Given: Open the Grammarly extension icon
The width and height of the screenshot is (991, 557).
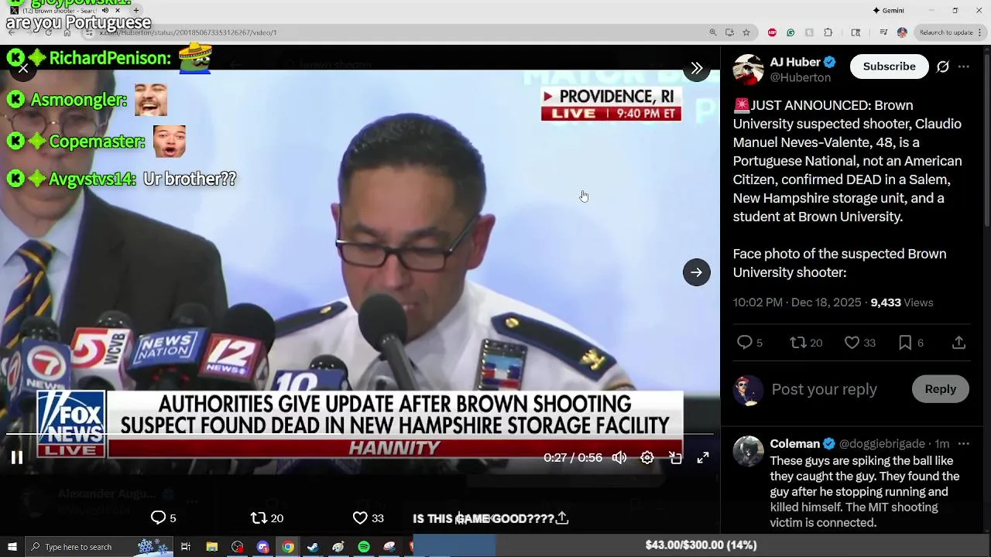Looking at the screenshot, I should [790, 32].
